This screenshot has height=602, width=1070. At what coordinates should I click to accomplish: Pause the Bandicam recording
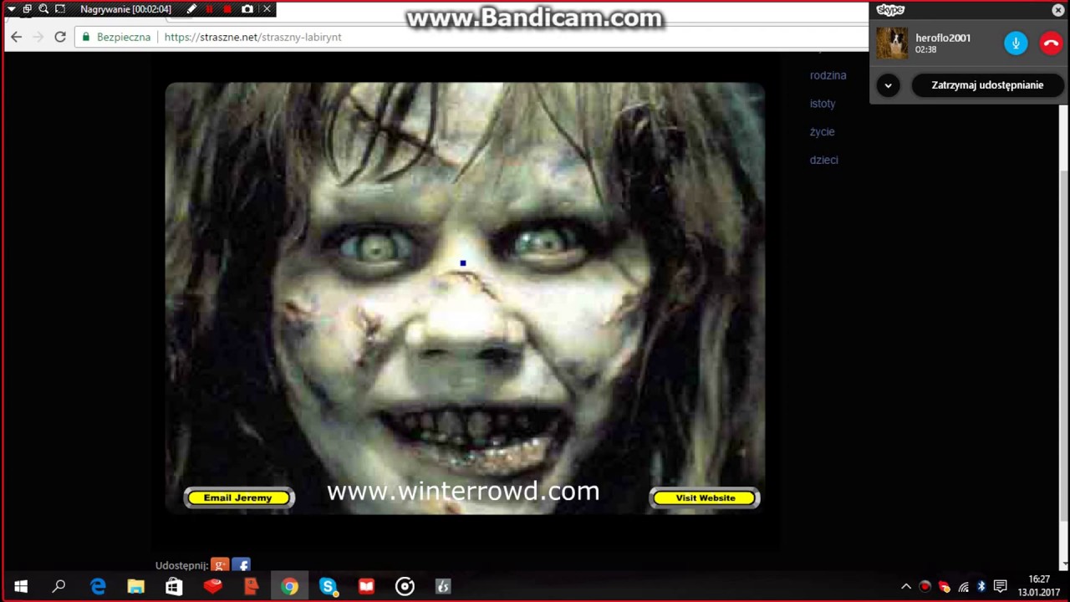tap(210, 9)
